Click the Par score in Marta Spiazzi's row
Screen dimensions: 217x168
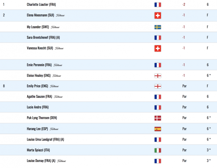[x=185, y=150]
